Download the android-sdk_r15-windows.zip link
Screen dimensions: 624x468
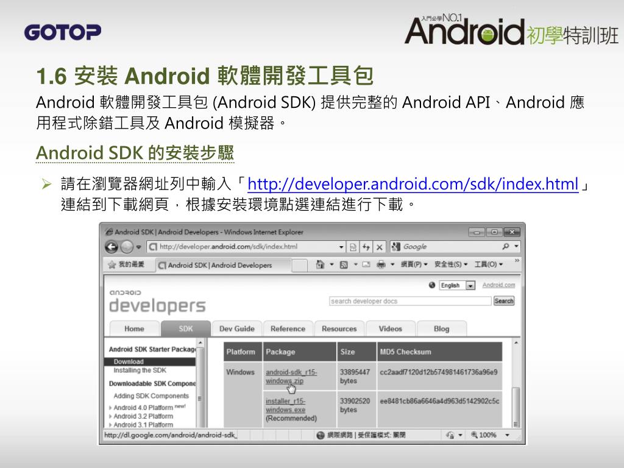tap(291, 377)
